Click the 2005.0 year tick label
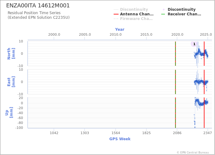Screen dimensions: 215x155 tap(85, 34)
